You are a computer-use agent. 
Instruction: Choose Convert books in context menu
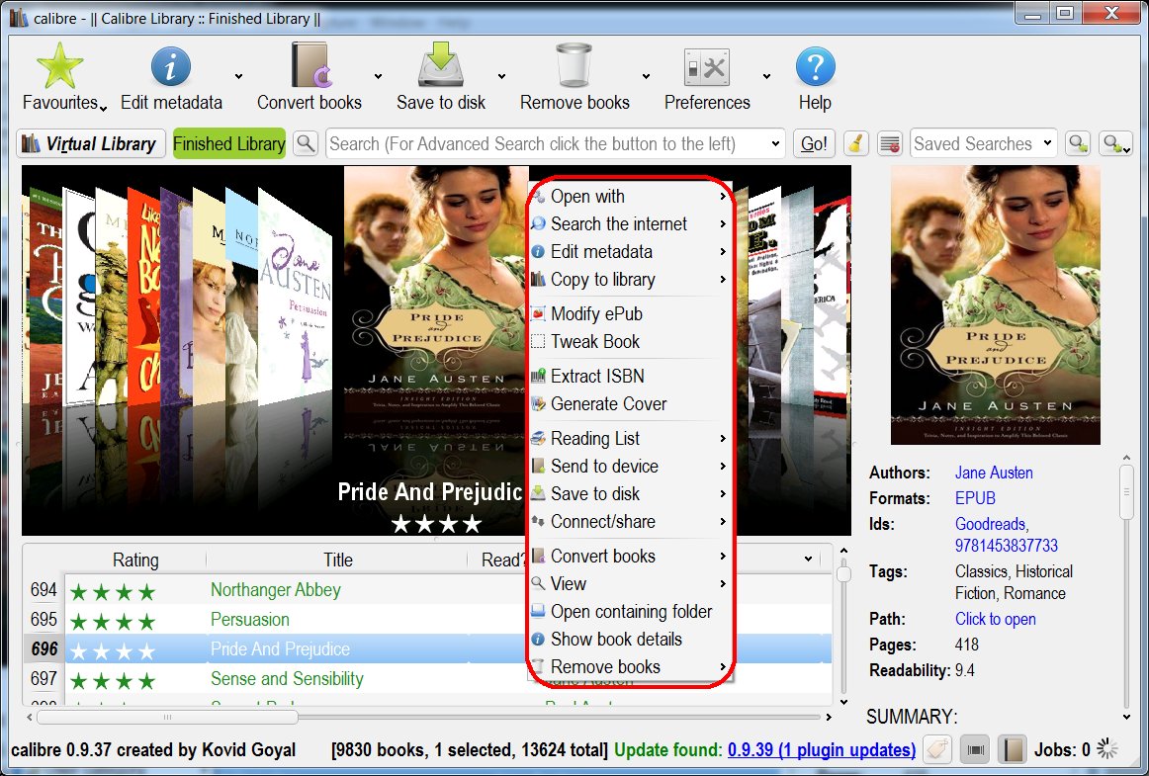point(630,557)
